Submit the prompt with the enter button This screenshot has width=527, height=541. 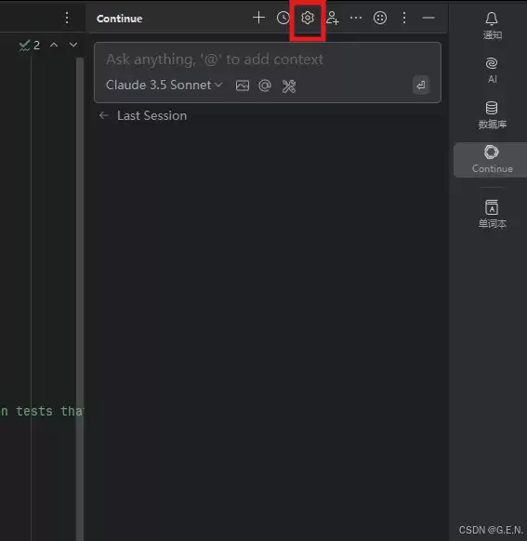point(421,85)
